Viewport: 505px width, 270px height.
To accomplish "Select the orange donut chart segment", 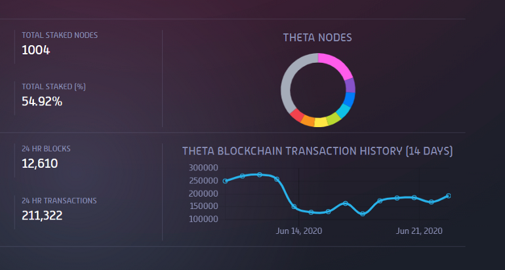I will pos(308,121).
